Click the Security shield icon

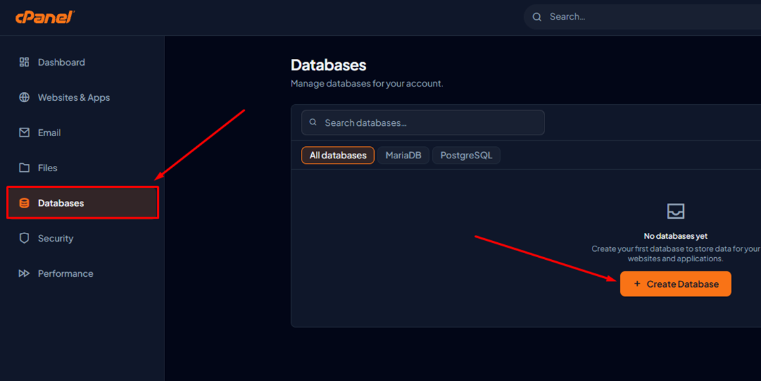(24, 238)
